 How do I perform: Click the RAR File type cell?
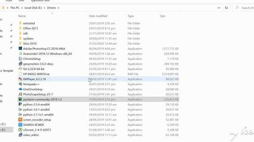[x=133, y=74]
